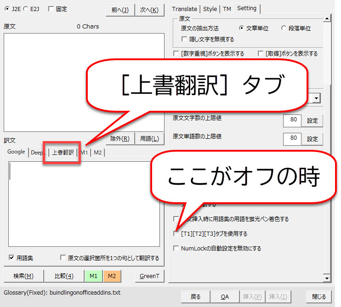
Task: Enable [T1][T2][T3]タブを使用する option
Action: pos(176,233)
